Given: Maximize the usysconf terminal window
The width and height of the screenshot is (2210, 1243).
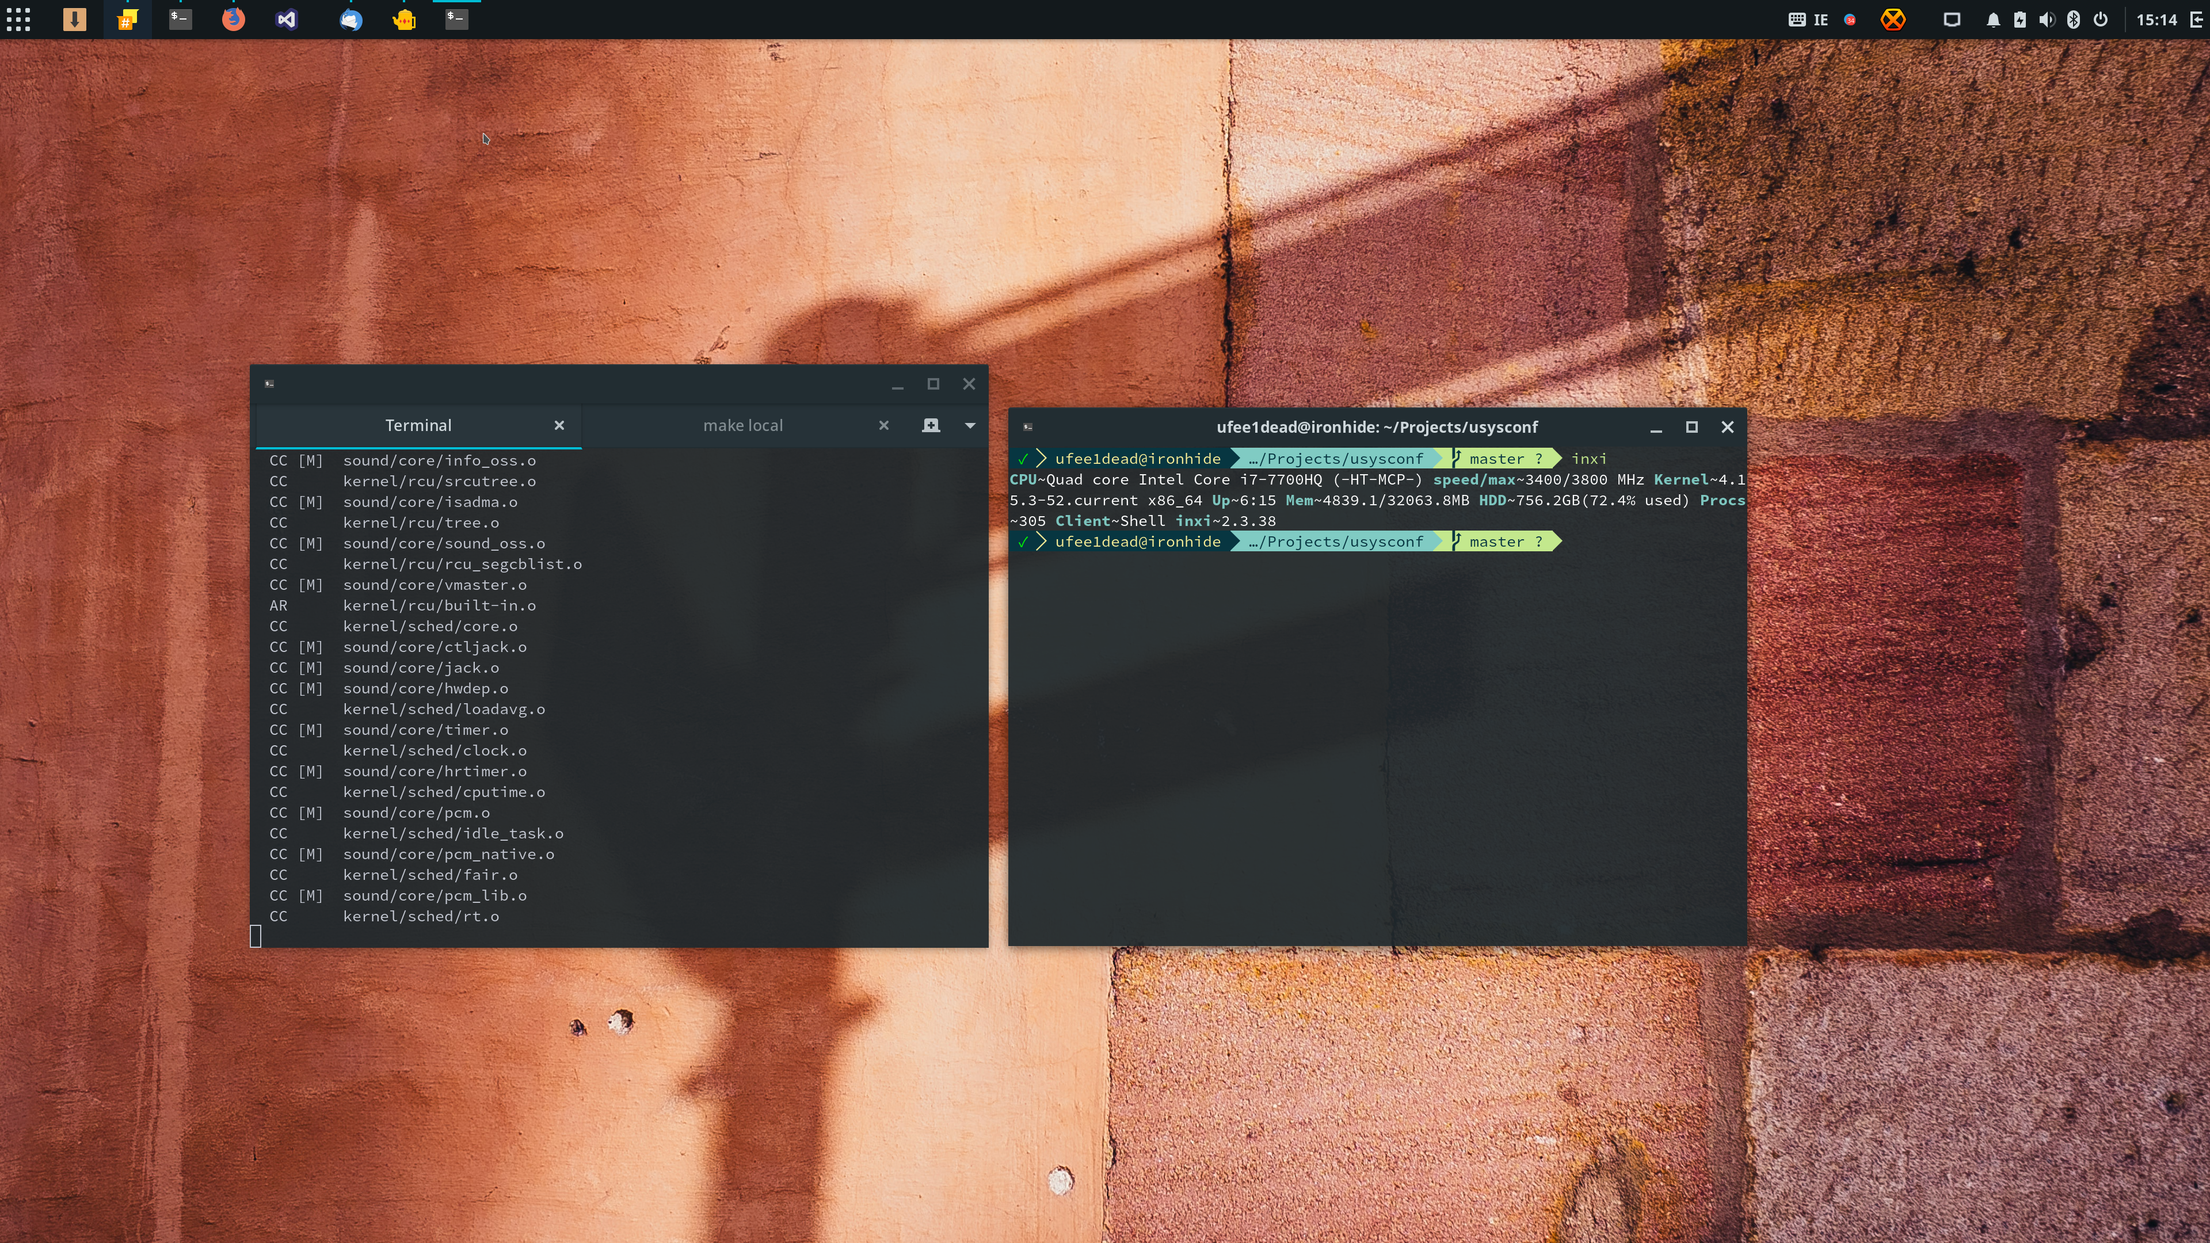Looking at the screenshot, I should [1692, 426].
